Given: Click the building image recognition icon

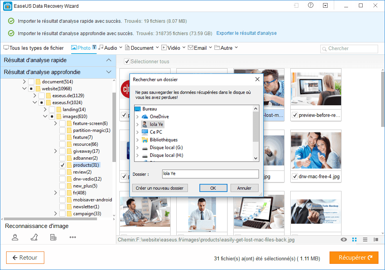Looking at the screenshot, I should [53, 237].
